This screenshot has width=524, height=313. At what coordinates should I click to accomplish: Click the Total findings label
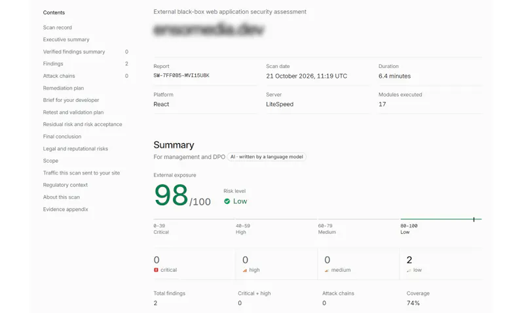(169, 293)
